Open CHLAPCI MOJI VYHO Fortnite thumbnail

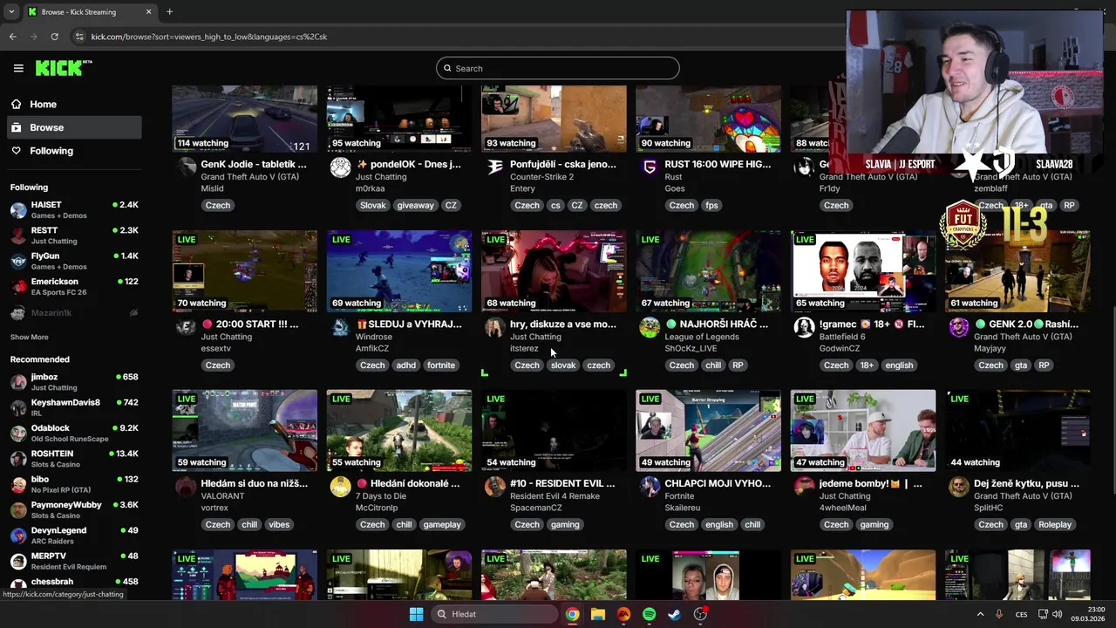tap(709, 431)
